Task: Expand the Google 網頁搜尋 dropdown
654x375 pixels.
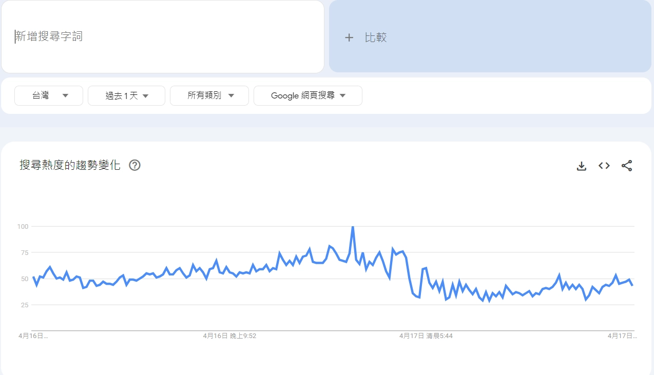Action: click(308, 95)
